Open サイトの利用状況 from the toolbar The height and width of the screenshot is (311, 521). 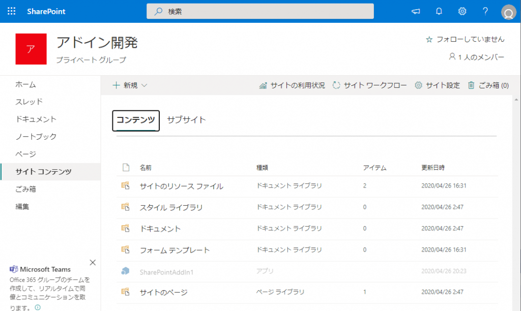tap(292, 85)
